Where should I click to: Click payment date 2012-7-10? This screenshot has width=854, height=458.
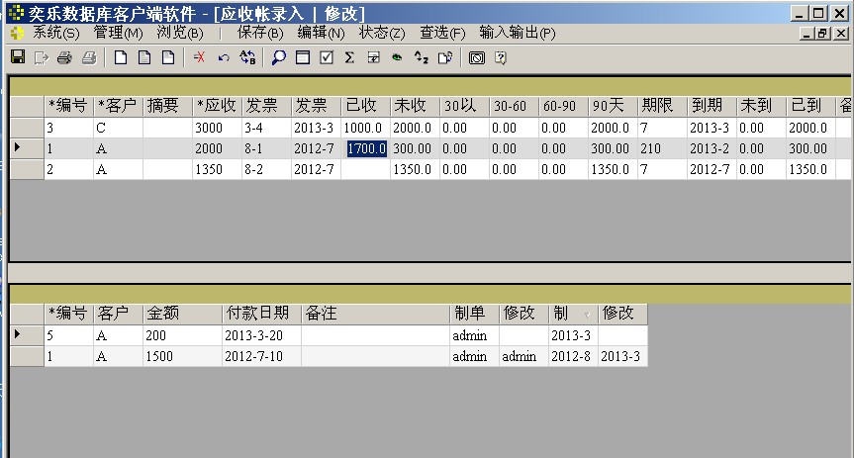pyautogui.click(x=261, y=357)
